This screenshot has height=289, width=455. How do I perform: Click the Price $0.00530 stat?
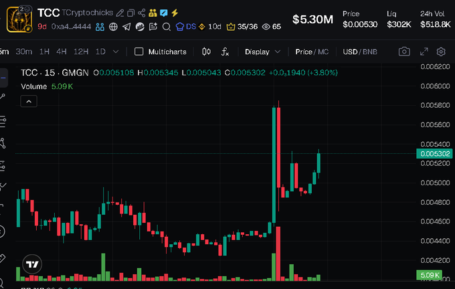pyautogui.click(x=360, y=19)
